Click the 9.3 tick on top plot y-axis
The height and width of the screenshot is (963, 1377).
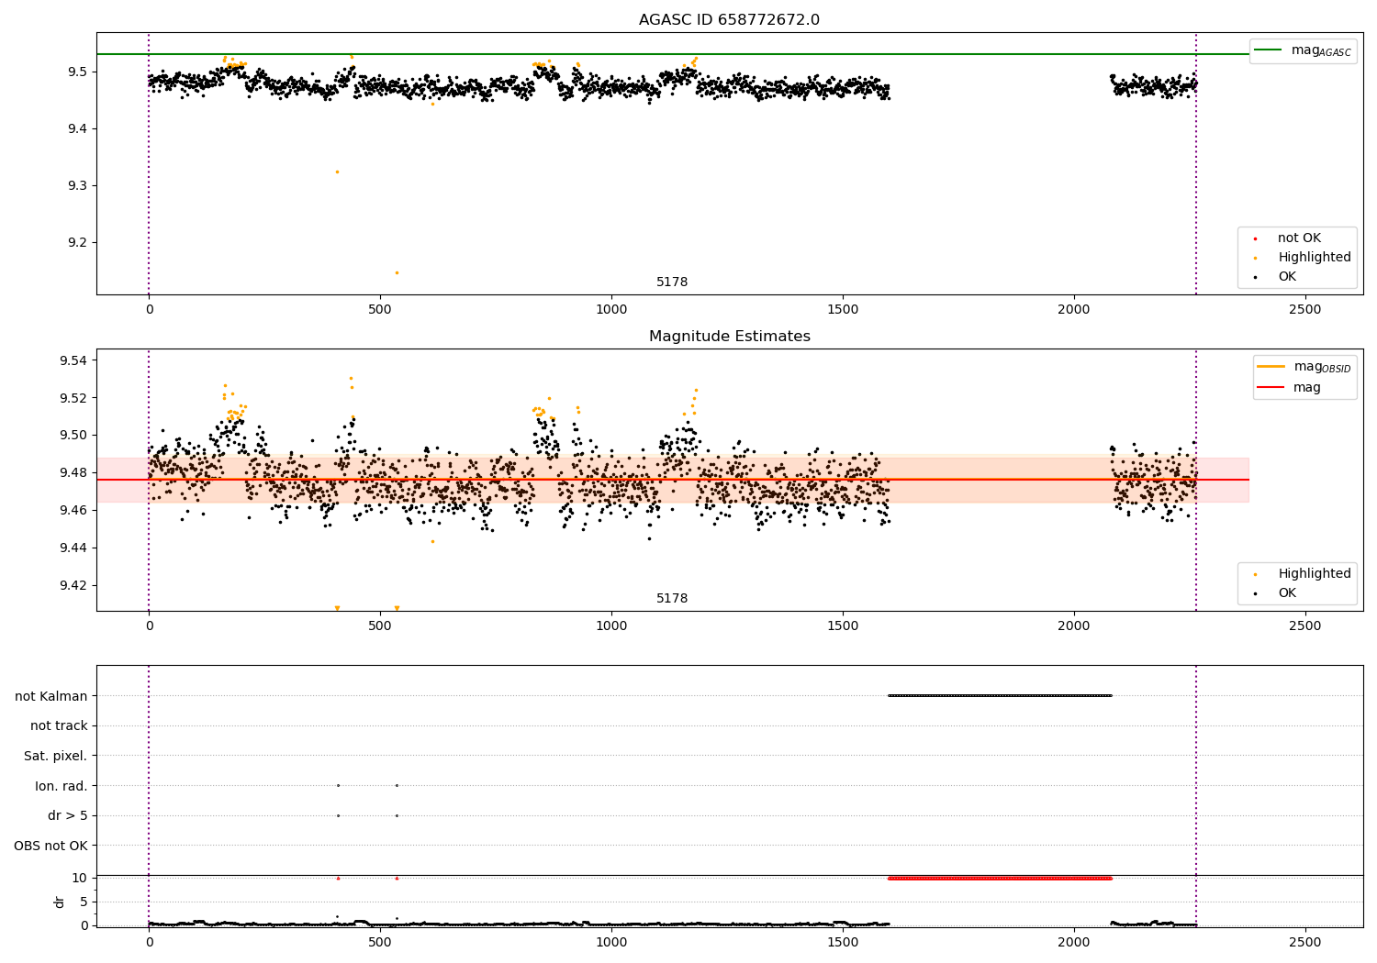[77, 186]
